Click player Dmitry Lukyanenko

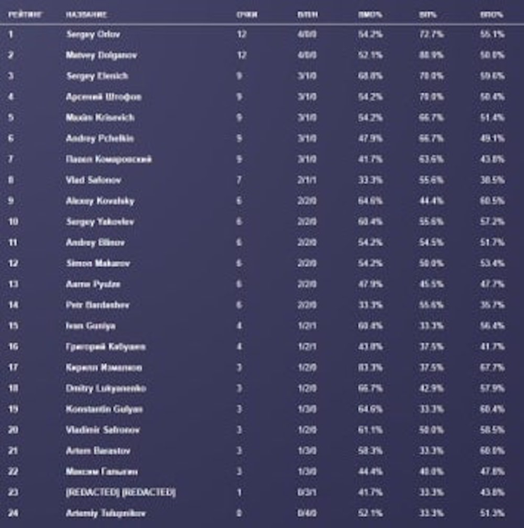pyautogui.click(x=103, y=388)
